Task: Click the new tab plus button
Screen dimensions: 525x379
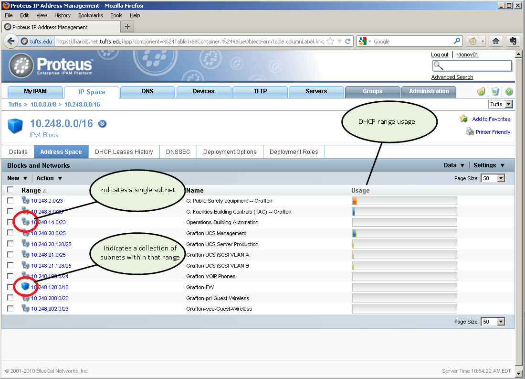Action: (127, 27)
